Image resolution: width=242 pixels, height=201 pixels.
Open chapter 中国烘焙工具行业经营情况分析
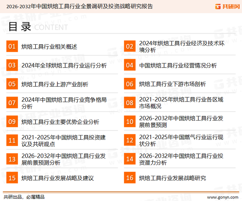click(x=178, y=65)
